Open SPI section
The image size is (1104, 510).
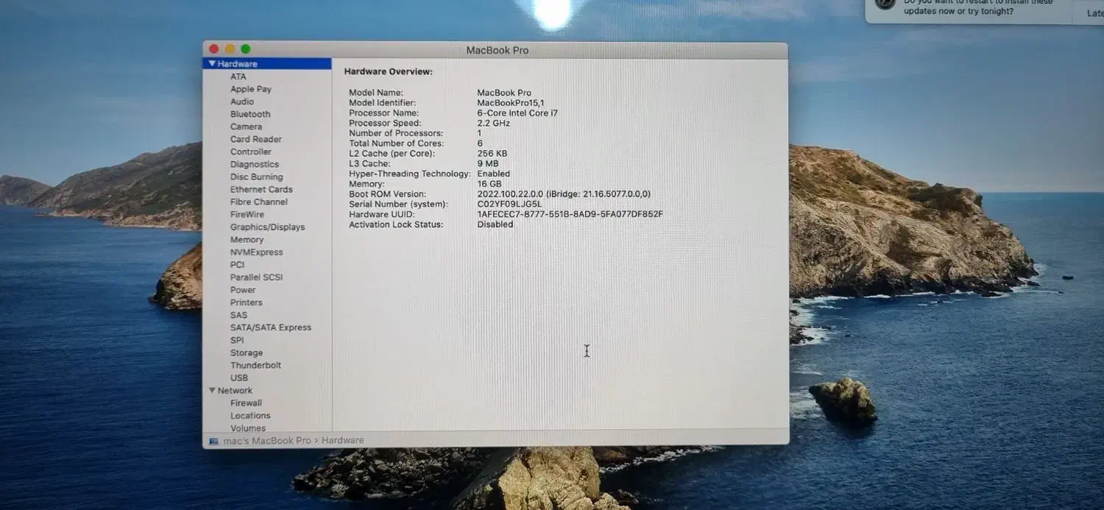[x=237, y=340]
